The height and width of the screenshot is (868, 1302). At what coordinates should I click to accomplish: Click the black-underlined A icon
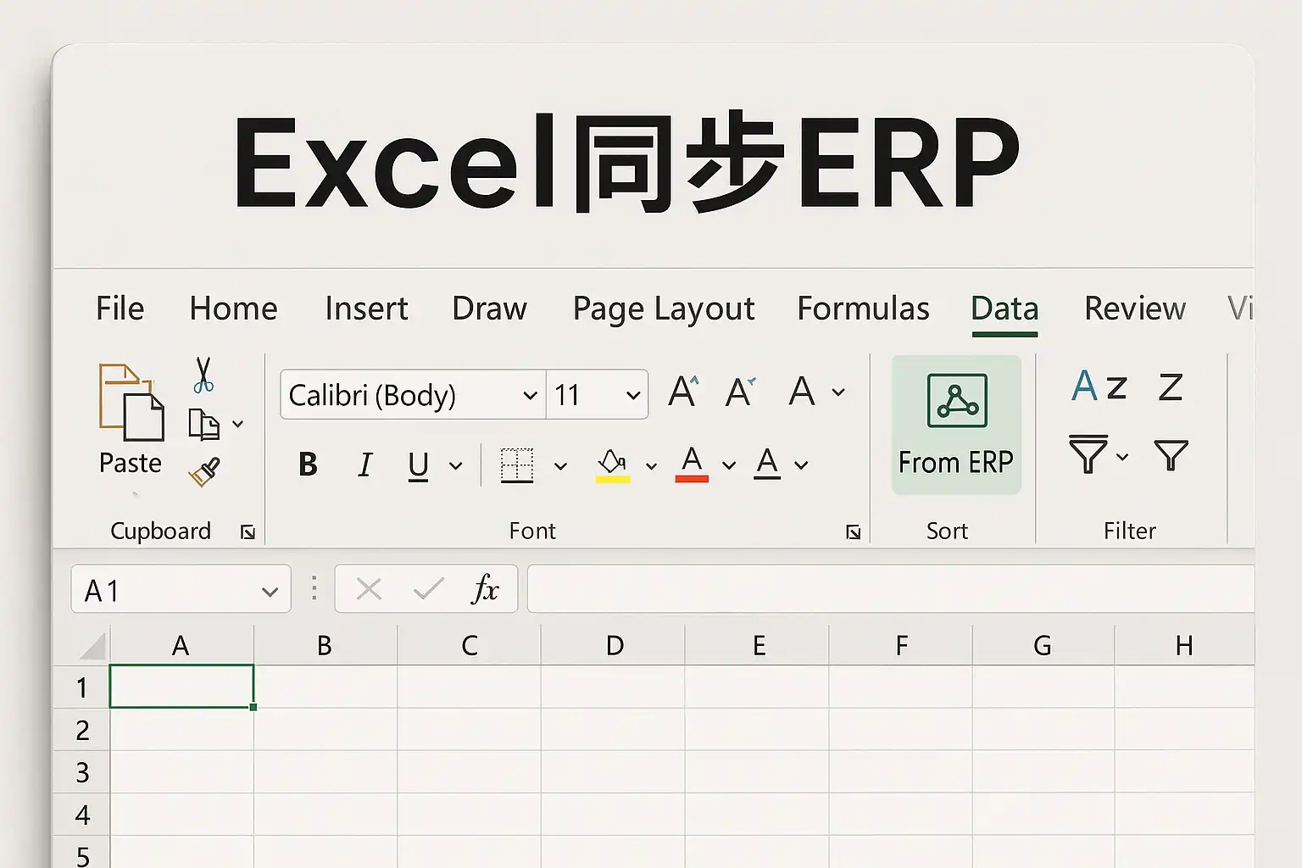point(767,464)
